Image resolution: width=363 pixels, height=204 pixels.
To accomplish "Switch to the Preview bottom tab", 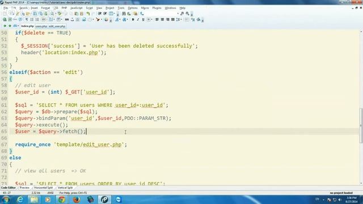I will pyautogui.click(x=24, y=188).
